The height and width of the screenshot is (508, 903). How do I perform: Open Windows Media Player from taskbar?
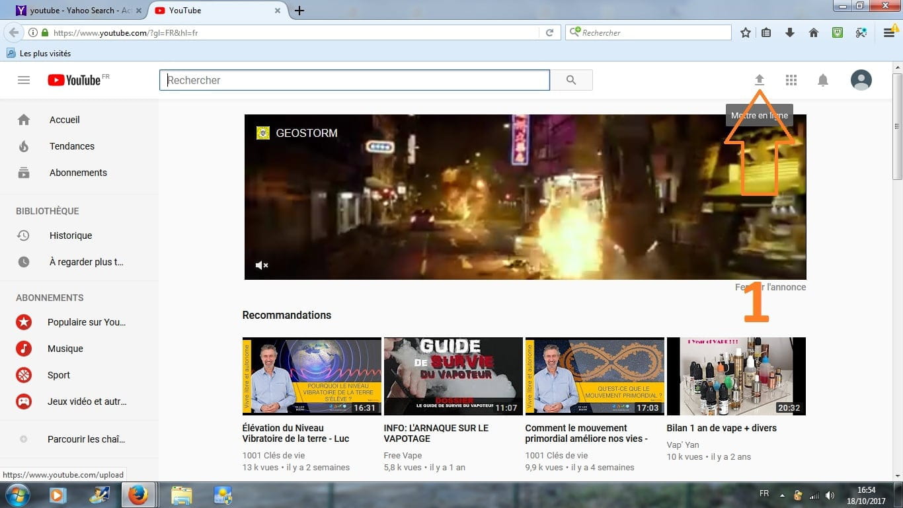58,495
